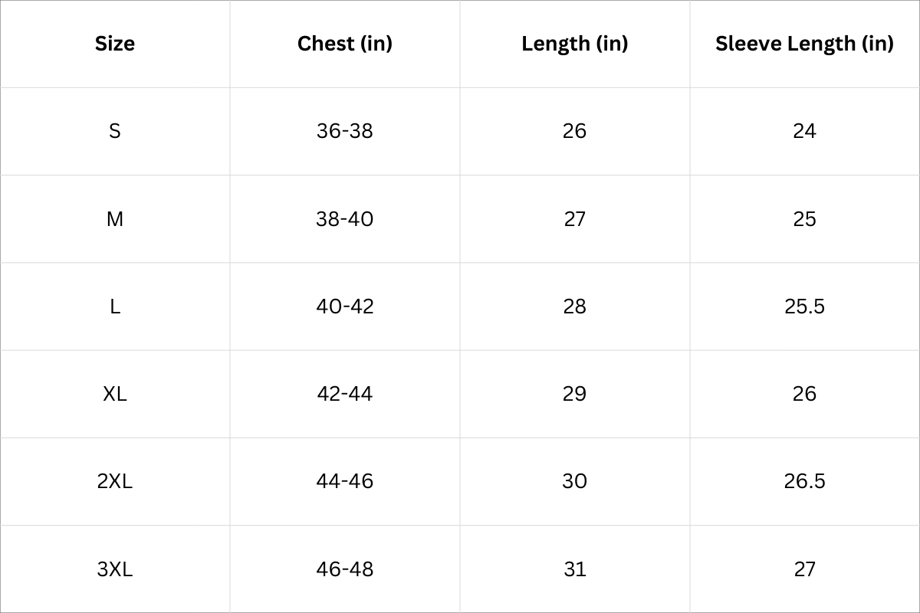Click the Sleeve Length (in) header

click(804, 44)
